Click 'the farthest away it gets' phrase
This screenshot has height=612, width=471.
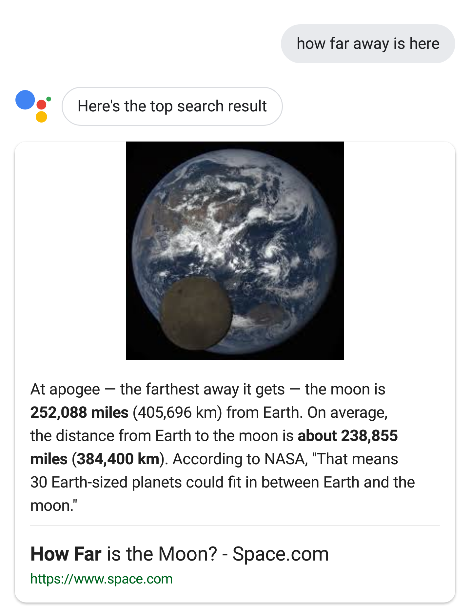tap(202, 390)
